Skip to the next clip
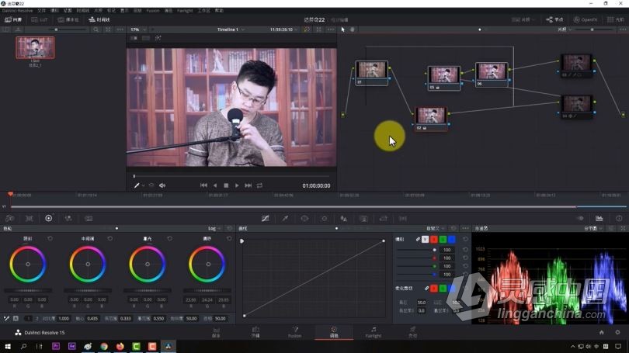Image resolution: width=629 pixels, height=353 pixels. coord(248,185)
